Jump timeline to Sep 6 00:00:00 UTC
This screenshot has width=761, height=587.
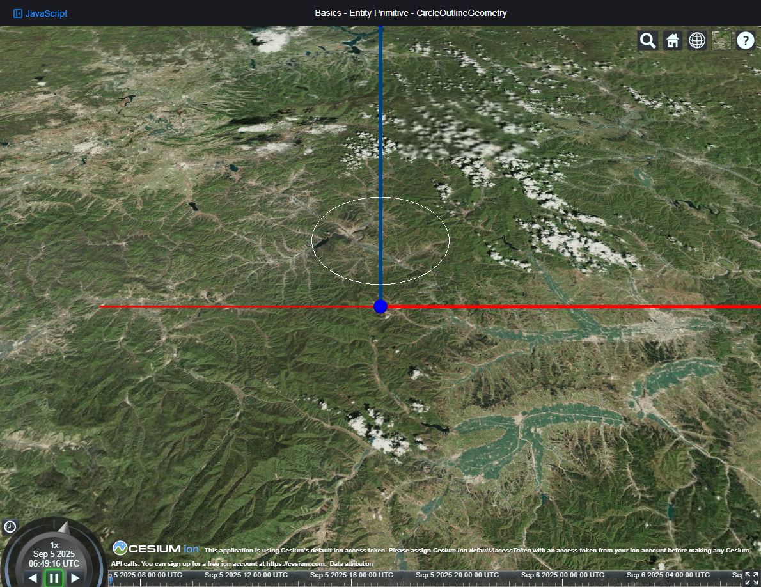[x=563, y=575]
